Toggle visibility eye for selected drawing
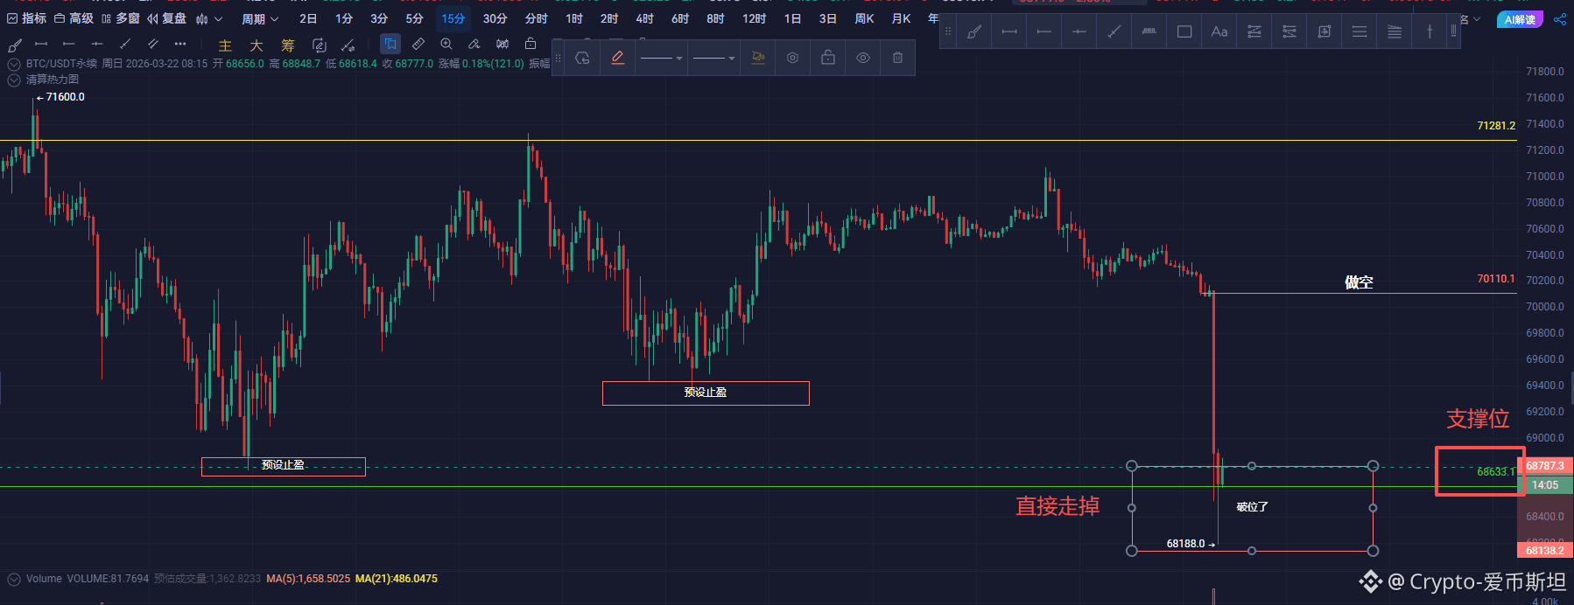 pos(862,58)
